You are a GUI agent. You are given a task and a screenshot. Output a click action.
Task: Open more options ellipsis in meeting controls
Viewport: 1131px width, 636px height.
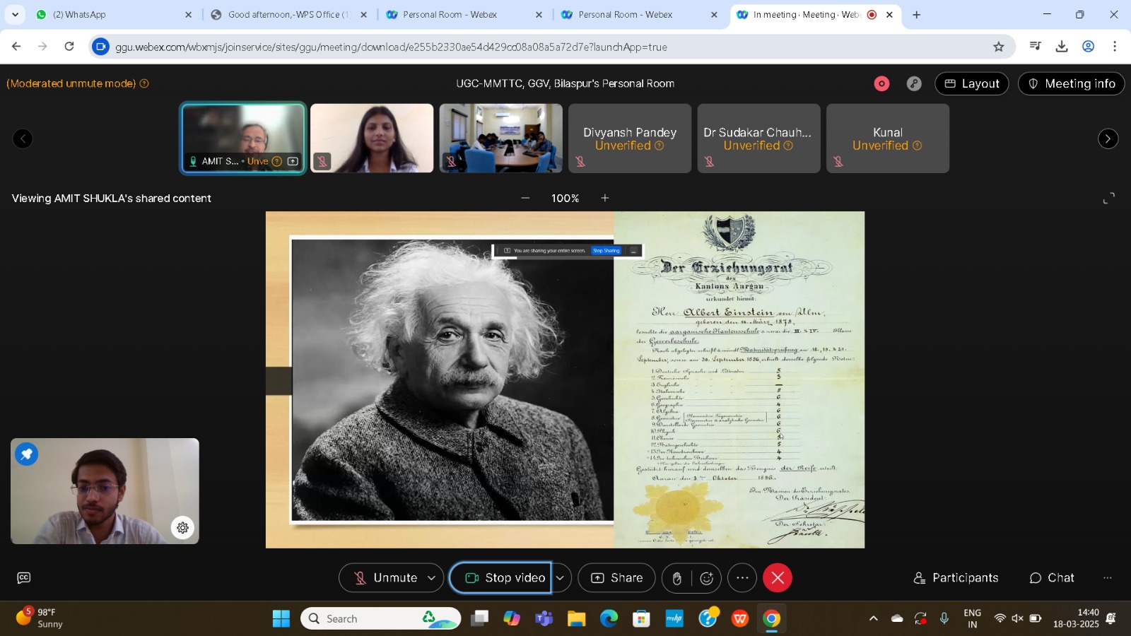(x=742, y=578)
